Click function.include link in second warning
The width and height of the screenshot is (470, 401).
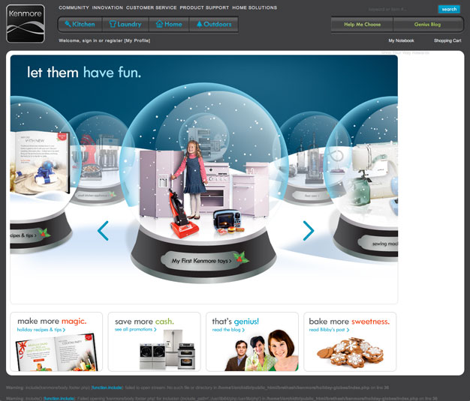[x=59, y=398]
